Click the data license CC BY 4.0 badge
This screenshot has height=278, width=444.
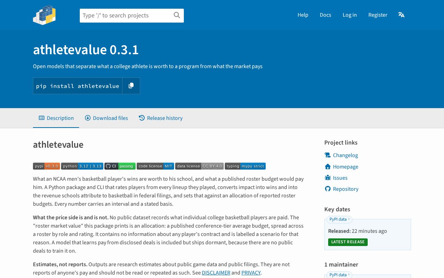coord(199,166)
